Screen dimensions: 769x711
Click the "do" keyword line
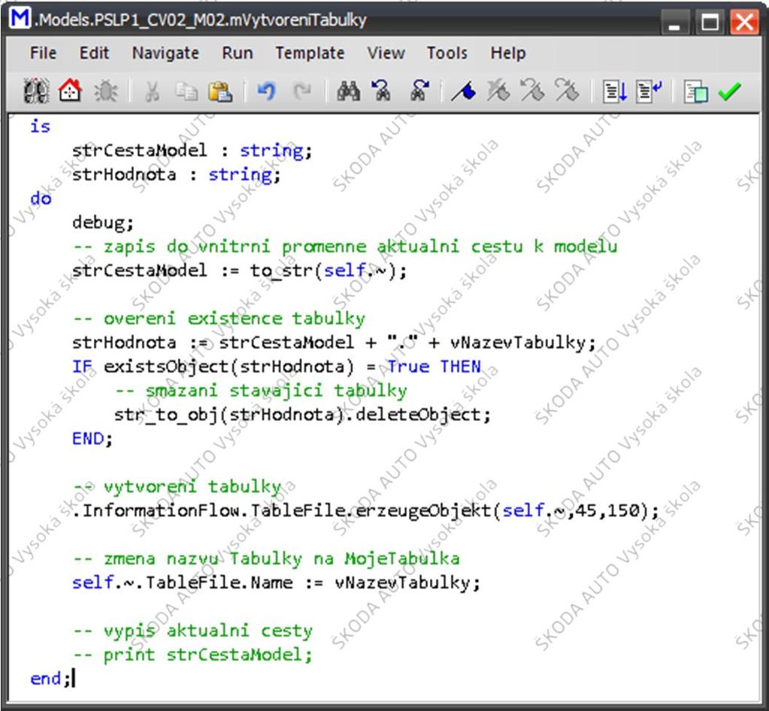point(41,198)
